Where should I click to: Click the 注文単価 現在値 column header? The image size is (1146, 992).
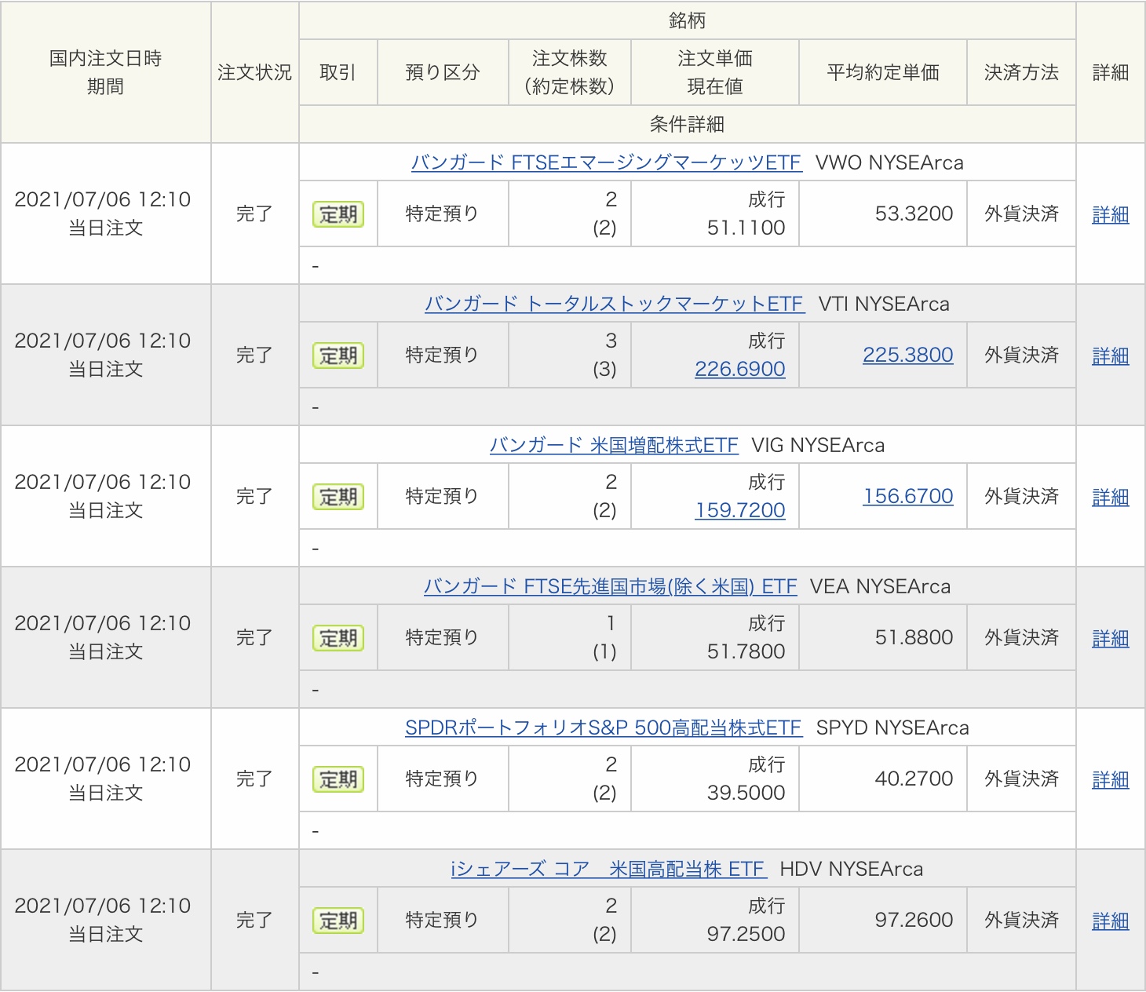[x=715, y=72]
